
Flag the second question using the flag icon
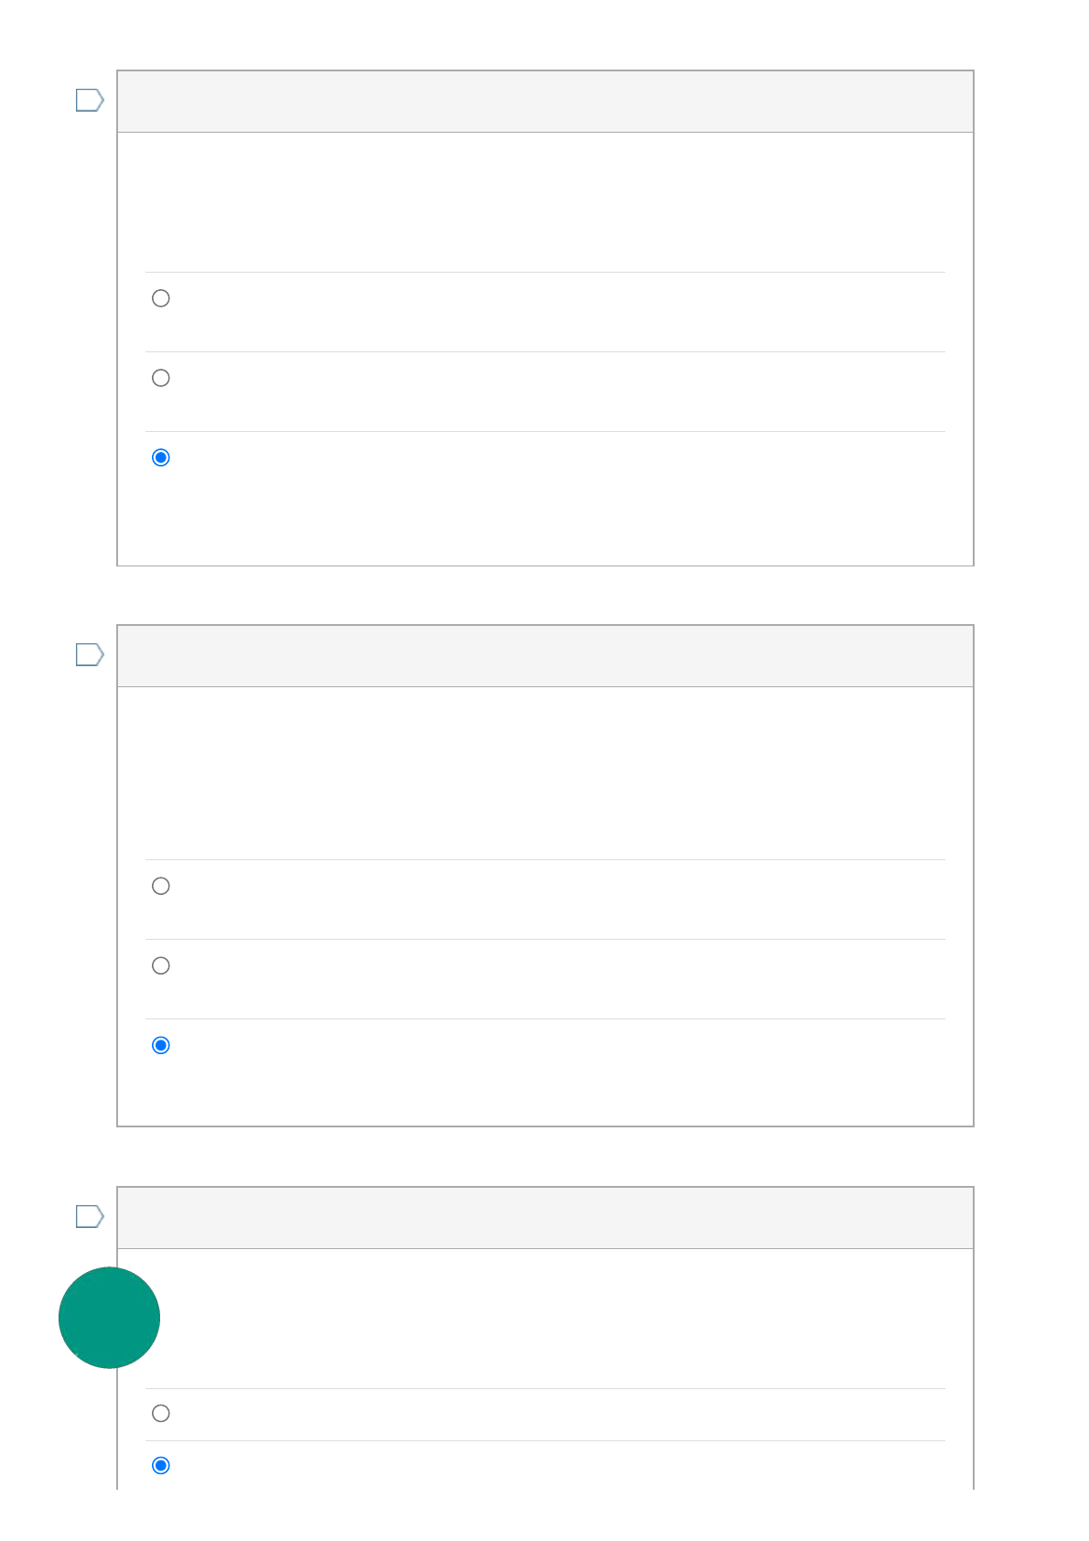tap(90, 654)
